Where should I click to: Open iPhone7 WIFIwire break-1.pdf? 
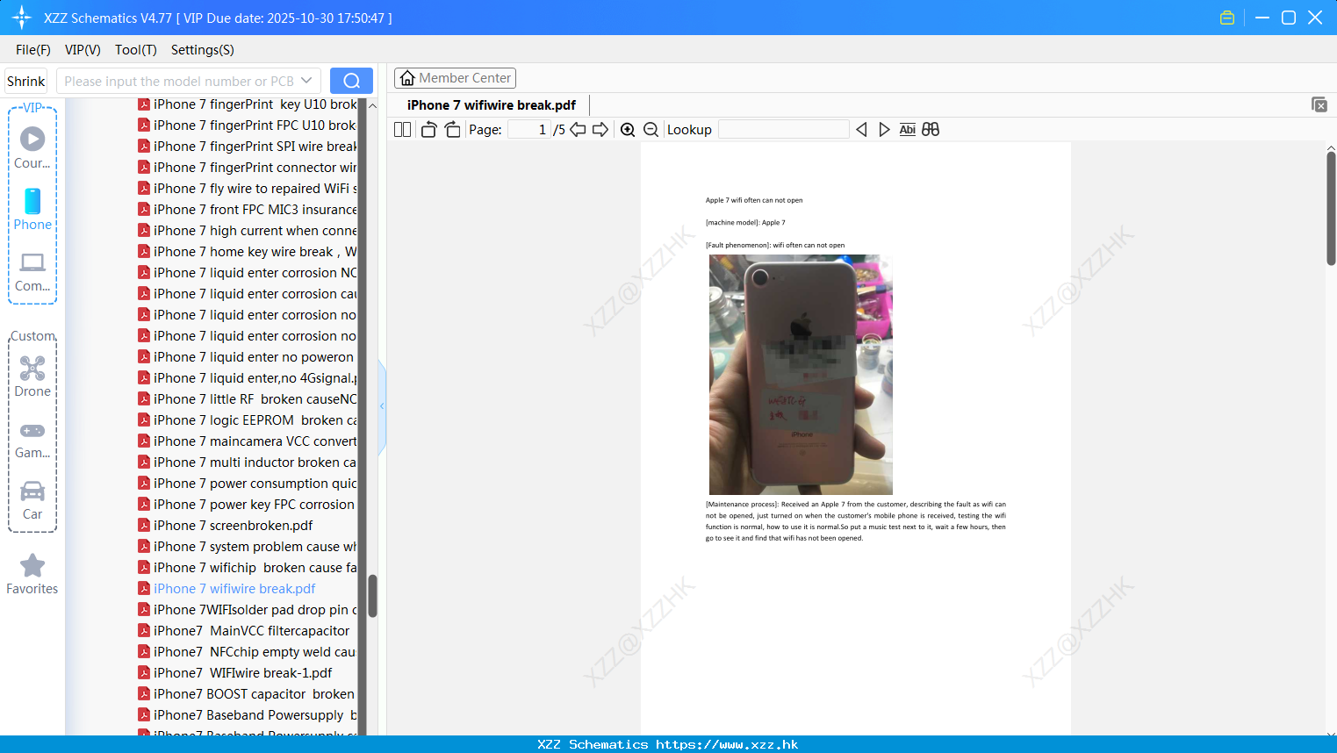tap(235, 673)
